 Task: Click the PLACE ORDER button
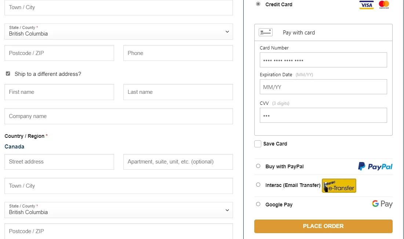click(323, 226)
